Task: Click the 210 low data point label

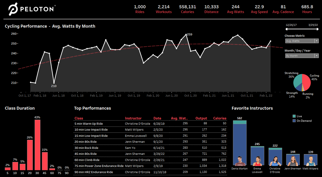Action: pyautogui.click(x=54, y=86)
